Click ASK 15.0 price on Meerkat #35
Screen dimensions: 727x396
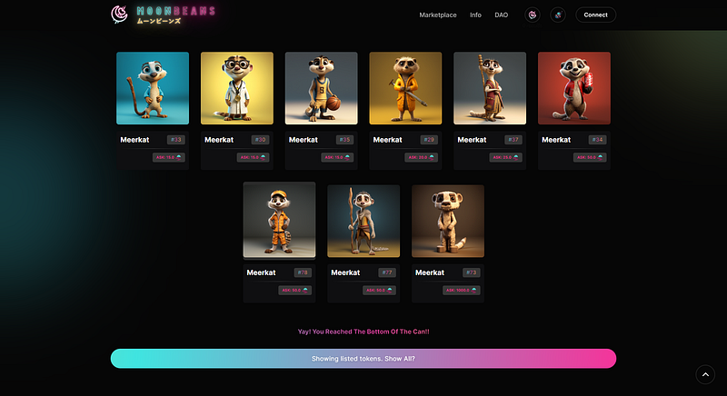point(337,157)
